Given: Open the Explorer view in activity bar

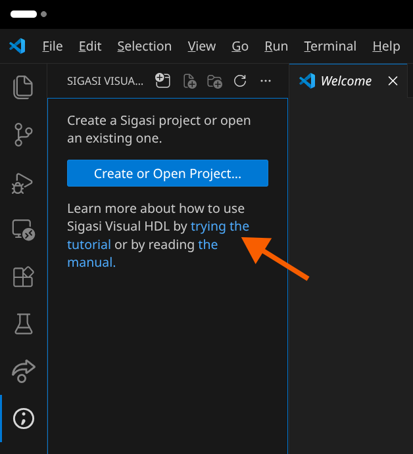Looking at the screenshot, I should click(23, 87).
